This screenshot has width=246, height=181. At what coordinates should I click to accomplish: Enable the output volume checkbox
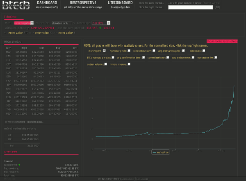[106, 64]
